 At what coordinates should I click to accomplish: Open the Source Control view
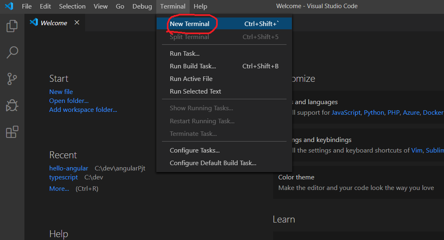tap(12, 79)
